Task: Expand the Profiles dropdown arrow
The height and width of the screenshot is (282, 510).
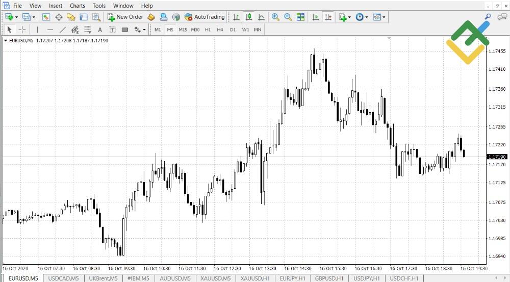Action: [x=34, y=17]
